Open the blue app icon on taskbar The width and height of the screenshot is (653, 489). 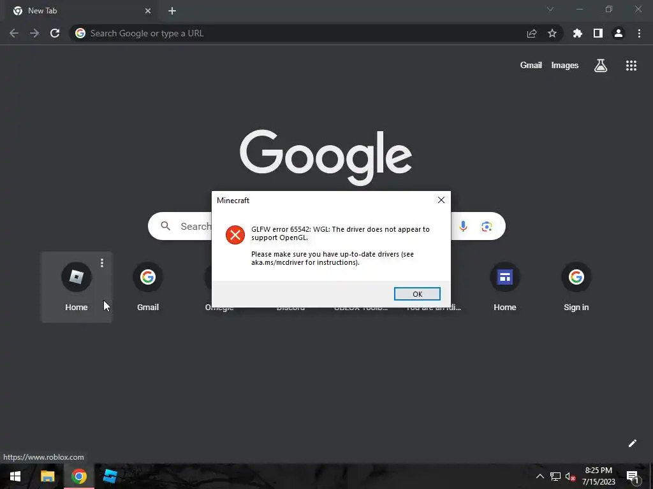click(110, 476)
